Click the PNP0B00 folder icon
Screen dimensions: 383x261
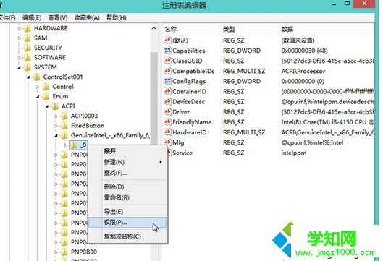(x=64, y=252)
